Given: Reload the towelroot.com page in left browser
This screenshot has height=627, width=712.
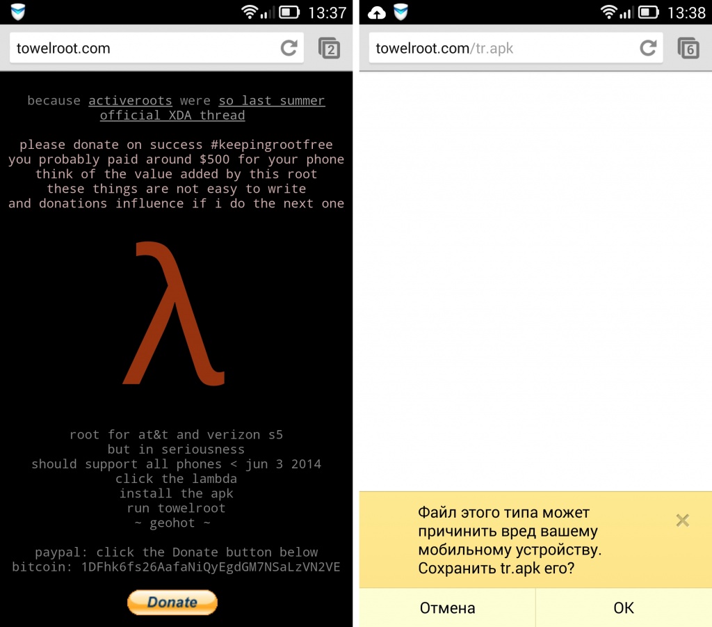Looking at the screenshot, I should pyautogui.click(x=289, y=48).
